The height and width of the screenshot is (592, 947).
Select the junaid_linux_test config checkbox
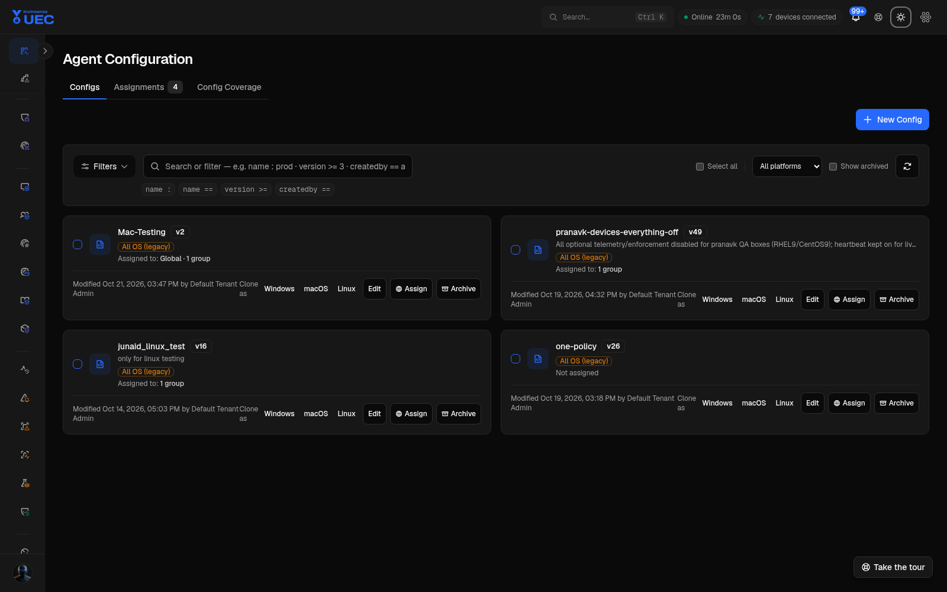[x=78, y=364]
